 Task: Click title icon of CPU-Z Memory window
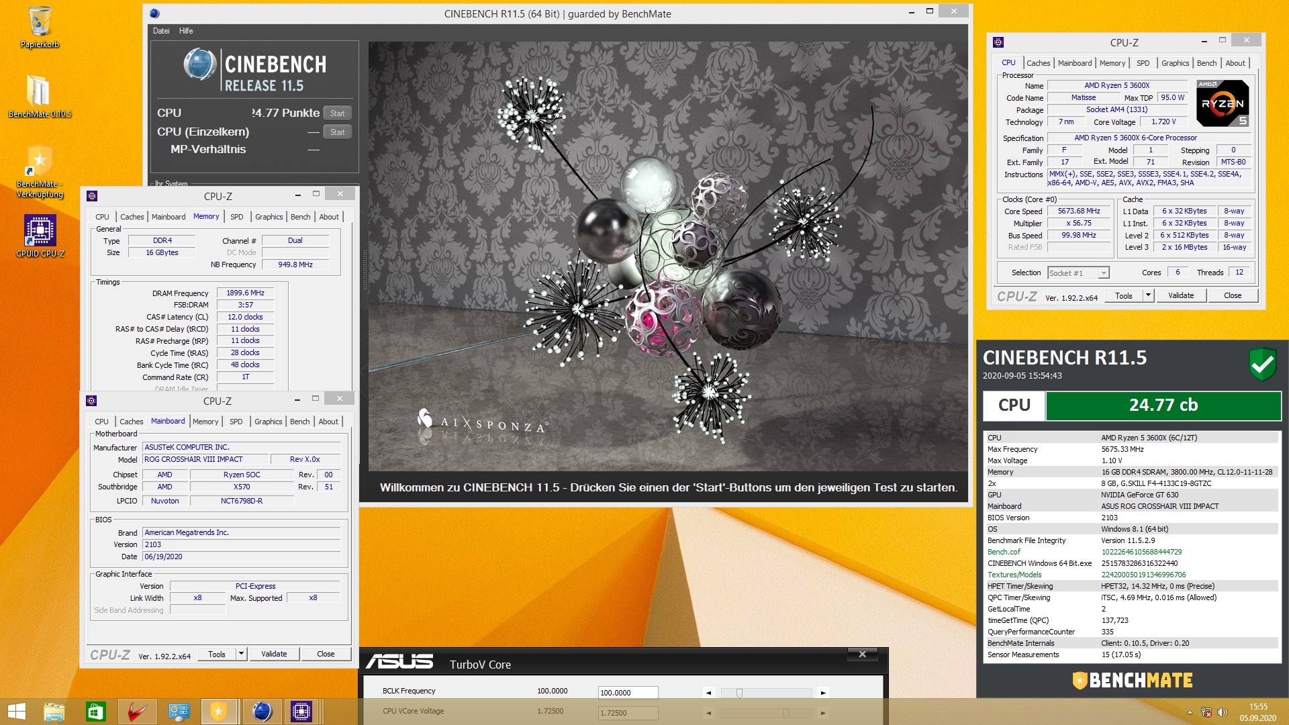92,196
